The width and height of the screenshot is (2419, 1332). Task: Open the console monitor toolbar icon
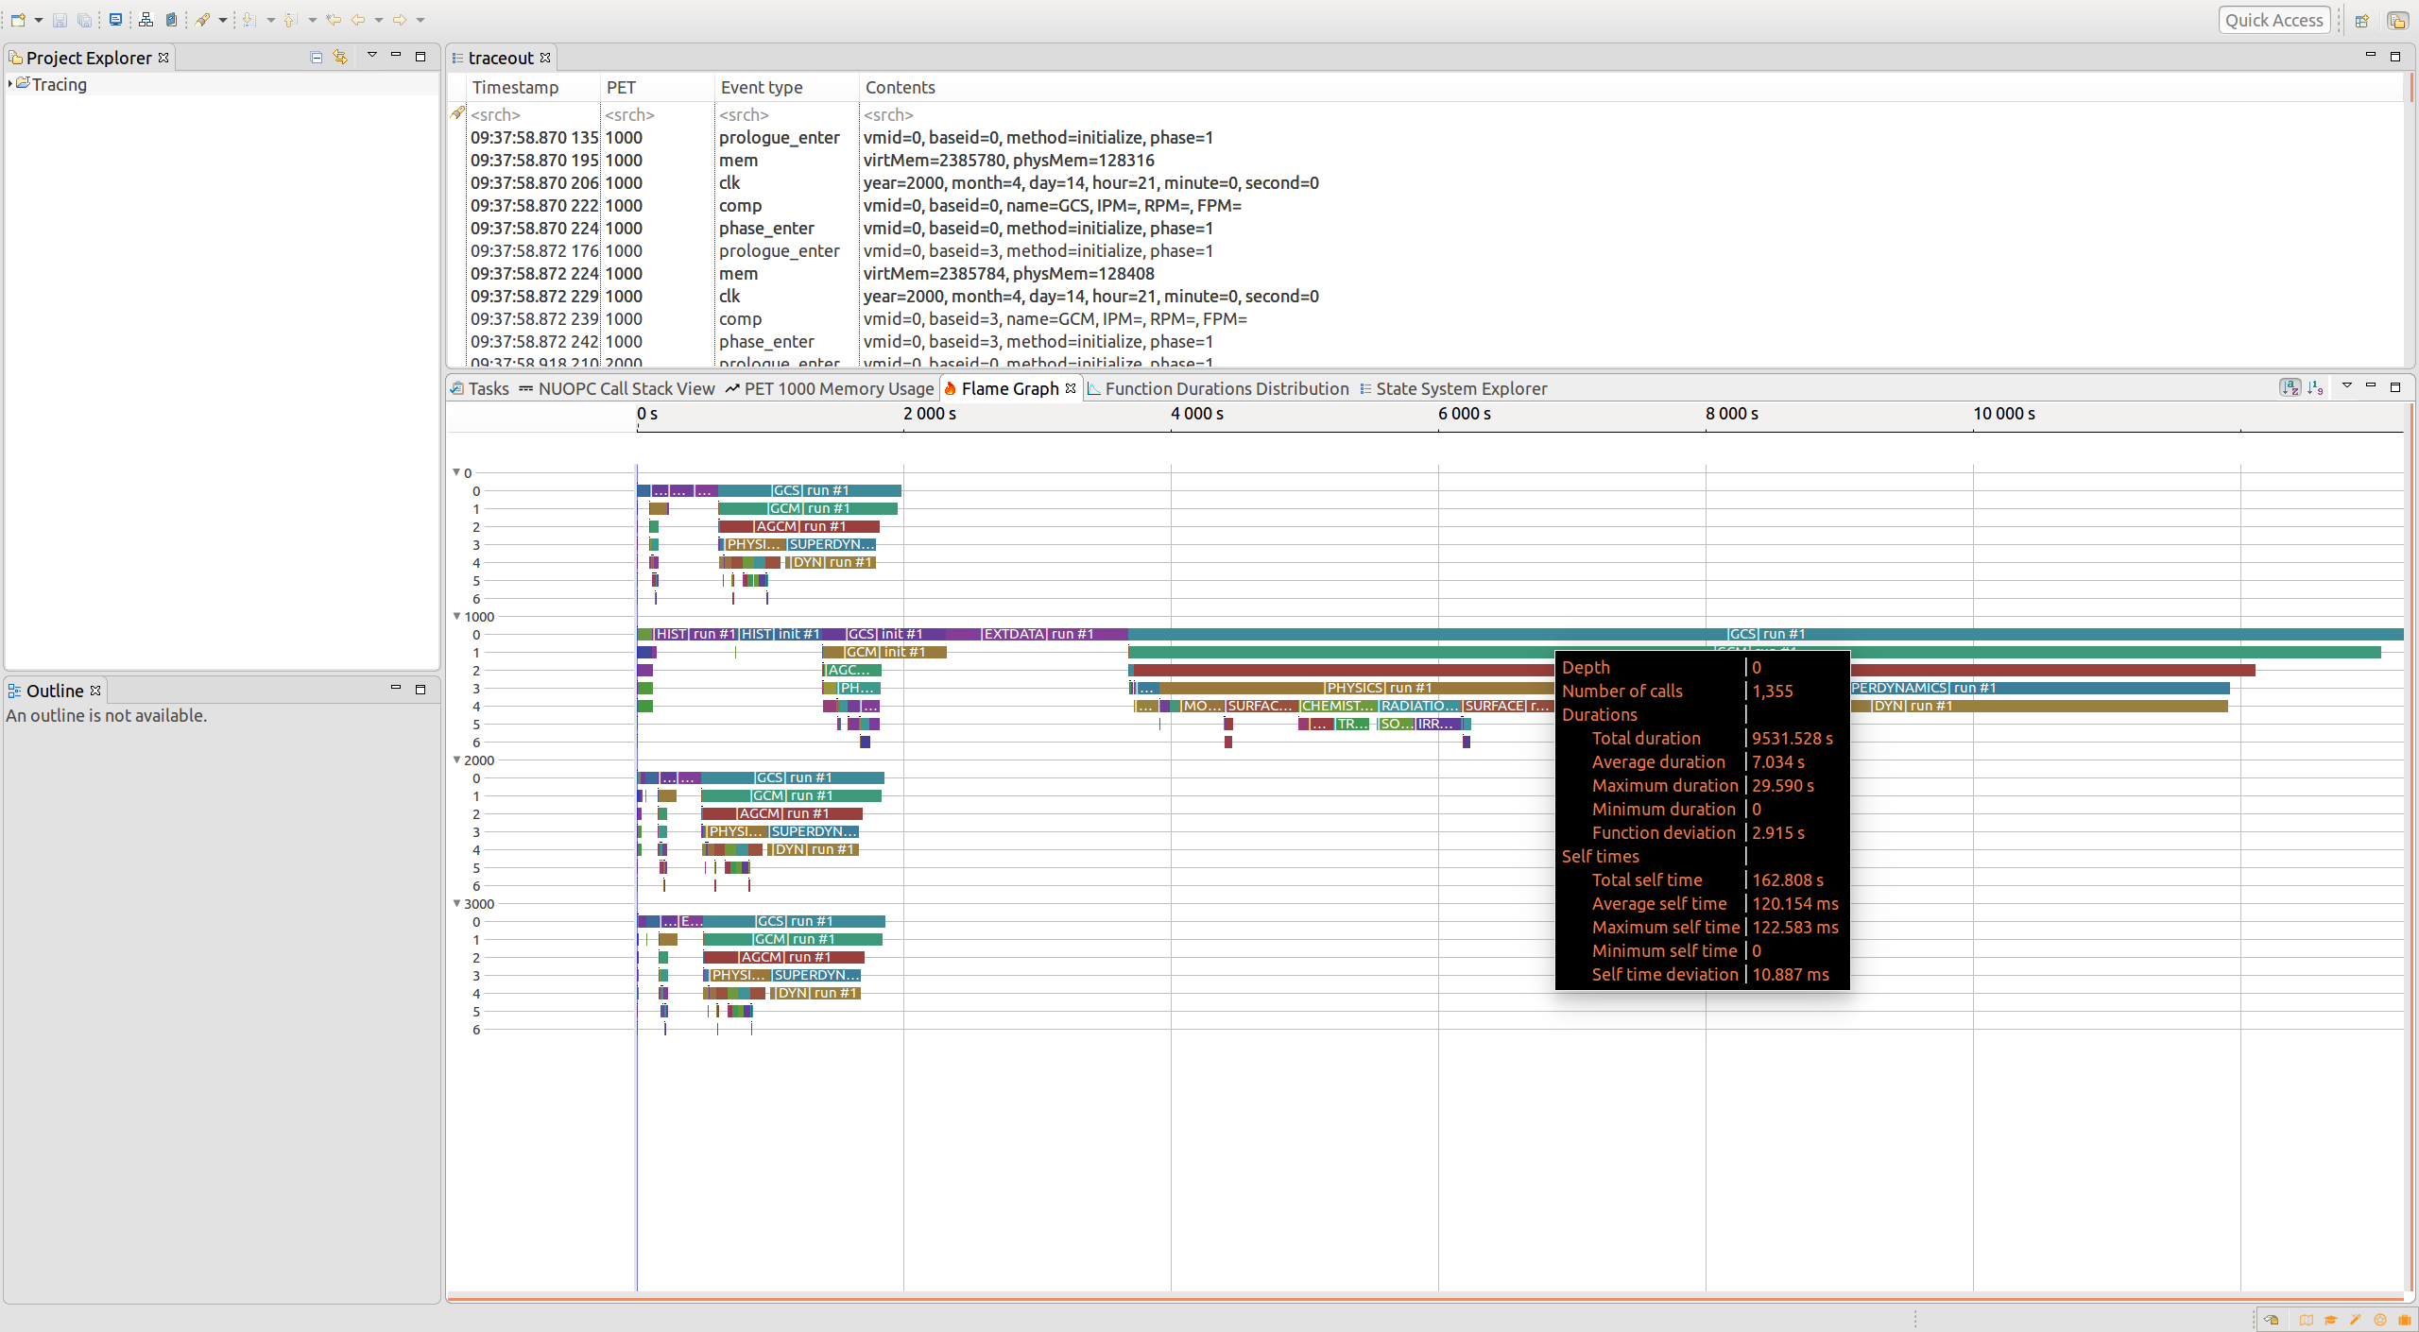115,20
